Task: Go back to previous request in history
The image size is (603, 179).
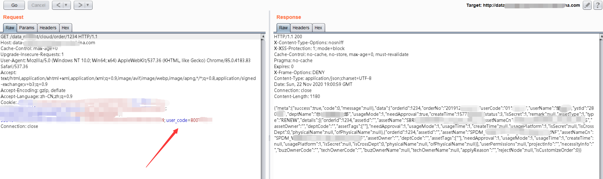Action: (x=58, y=5)
